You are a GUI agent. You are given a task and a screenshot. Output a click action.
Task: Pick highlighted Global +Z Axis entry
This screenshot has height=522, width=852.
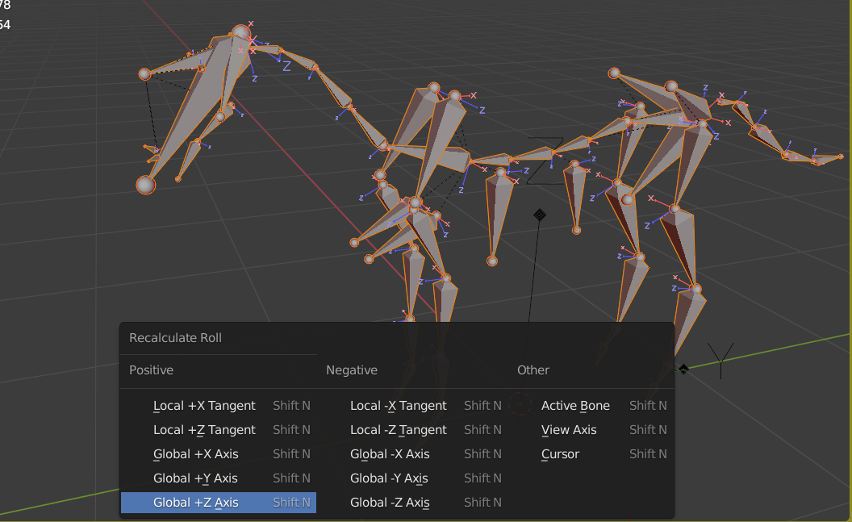point(219,503)
